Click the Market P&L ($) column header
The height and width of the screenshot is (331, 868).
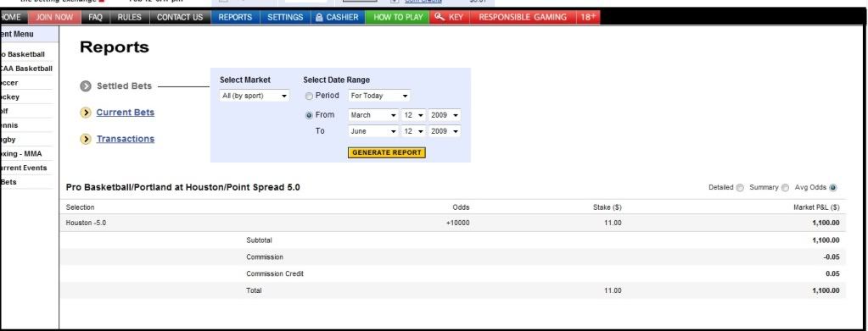(x=816, y=207)
